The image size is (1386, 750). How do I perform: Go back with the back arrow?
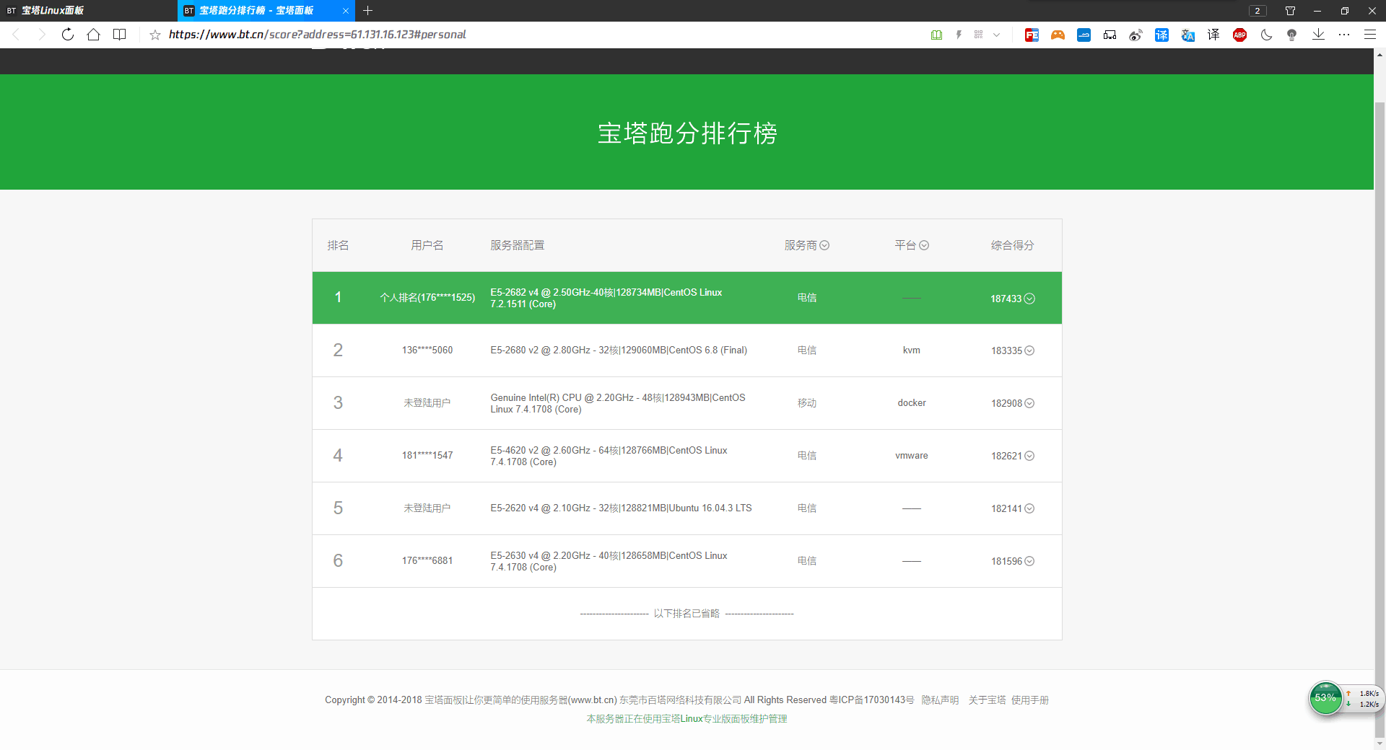[x=16, y=34]
